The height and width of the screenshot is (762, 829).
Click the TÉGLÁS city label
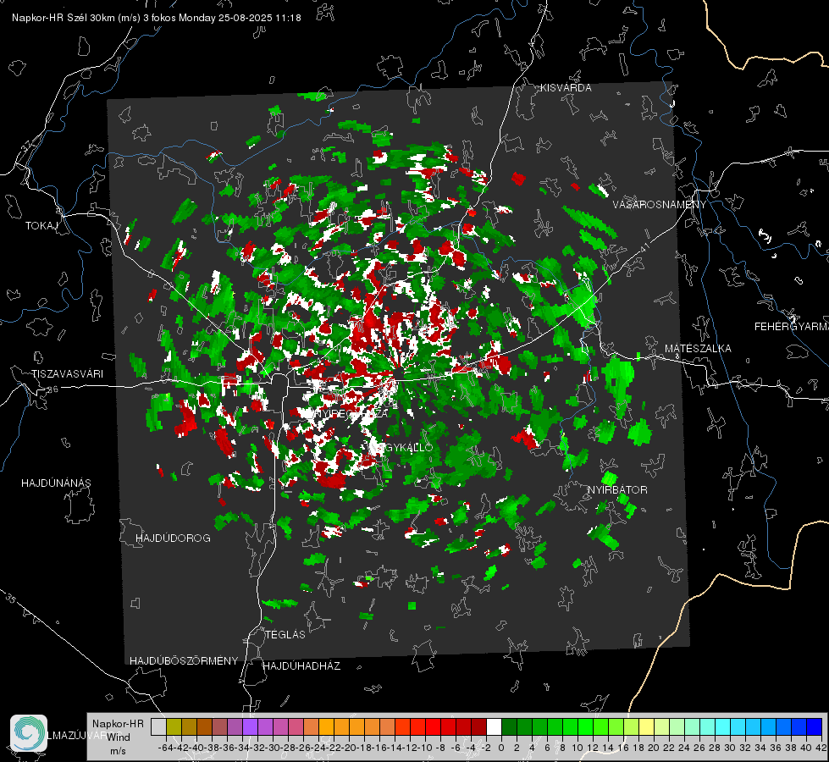[x=285, y=635]
